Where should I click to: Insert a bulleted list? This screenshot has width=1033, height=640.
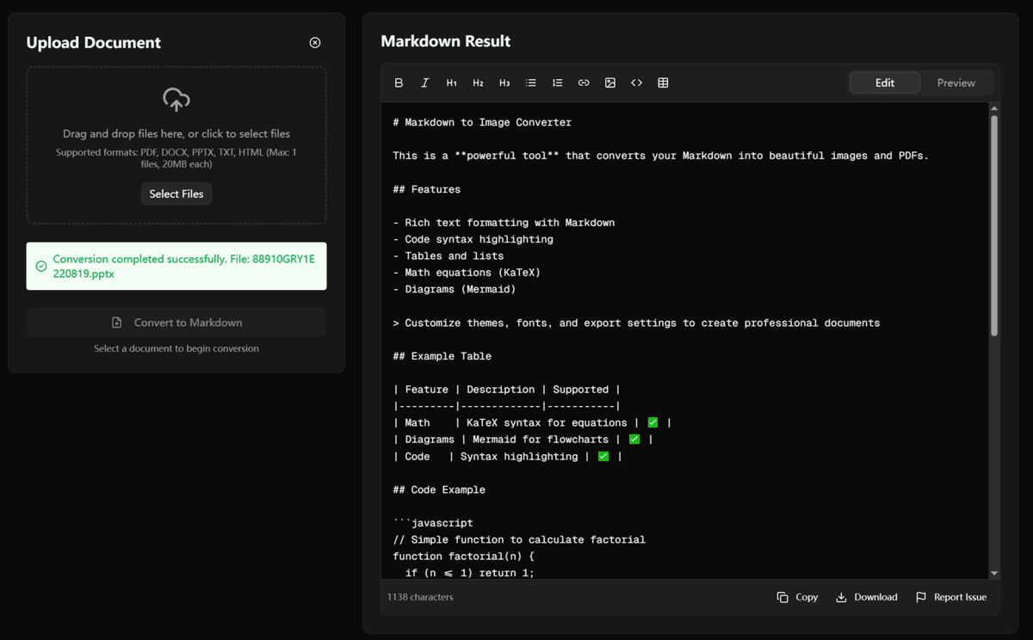click(530, 82)
